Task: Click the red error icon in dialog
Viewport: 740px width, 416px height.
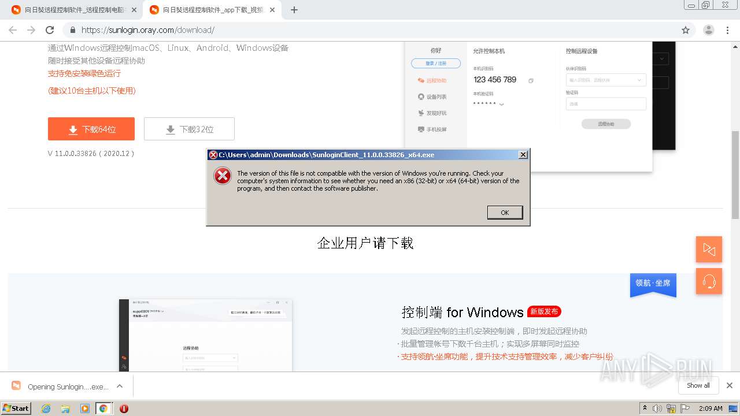Action: point(223,176)
